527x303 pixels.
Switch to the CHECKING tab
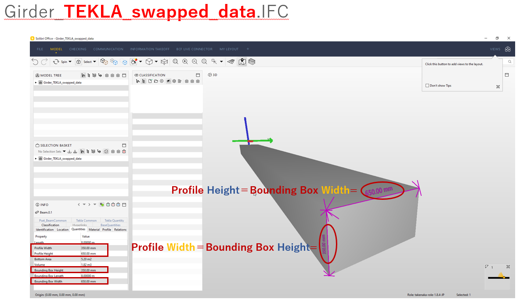(78, 49)
